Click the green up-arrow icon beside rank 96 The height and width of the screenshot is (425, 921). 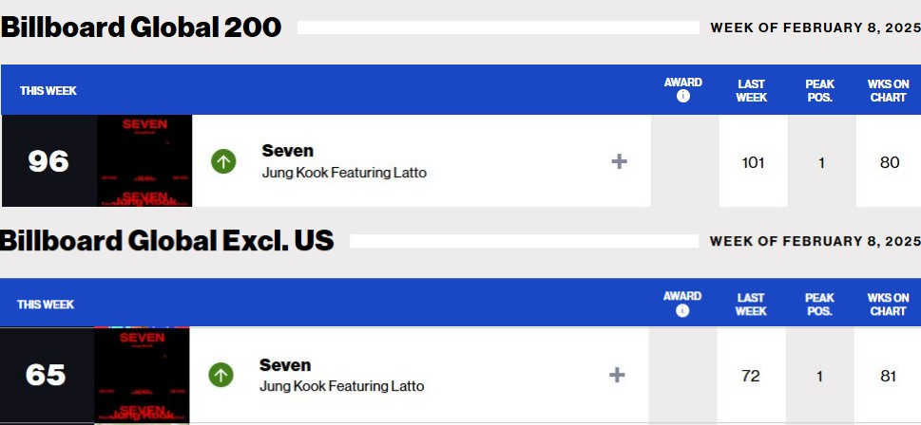[x=223, y=161]
